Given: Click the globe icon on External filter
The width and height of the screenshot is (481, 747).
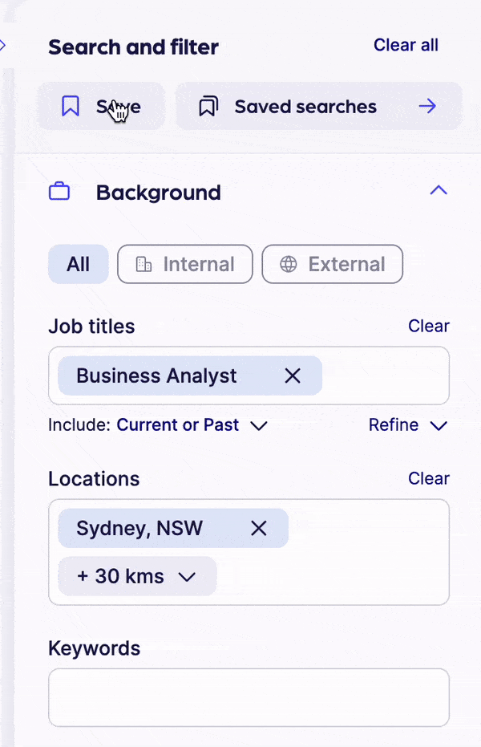Looking at the screenshot, I should [x=289, y=265].
